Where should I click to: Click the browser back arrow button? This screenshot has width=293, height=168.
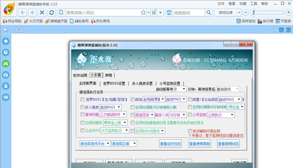click(22, 12)
